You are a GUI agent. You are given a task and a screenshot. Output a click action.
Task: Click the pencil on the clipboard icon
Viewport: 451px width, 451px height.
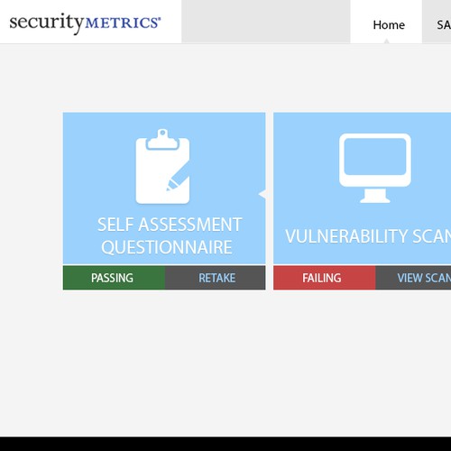pos(179,178)
